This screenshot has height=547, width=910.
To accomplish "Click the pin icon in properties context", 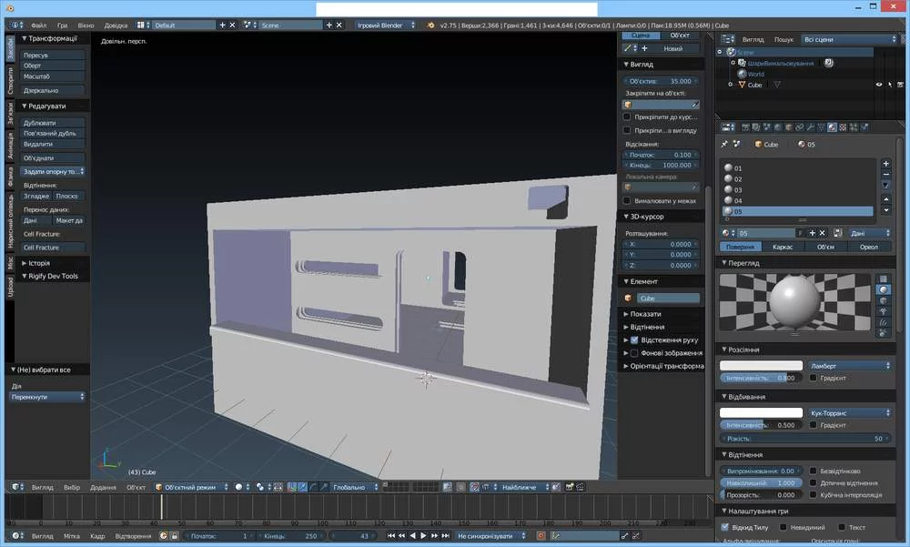I will tap(724, 144).
